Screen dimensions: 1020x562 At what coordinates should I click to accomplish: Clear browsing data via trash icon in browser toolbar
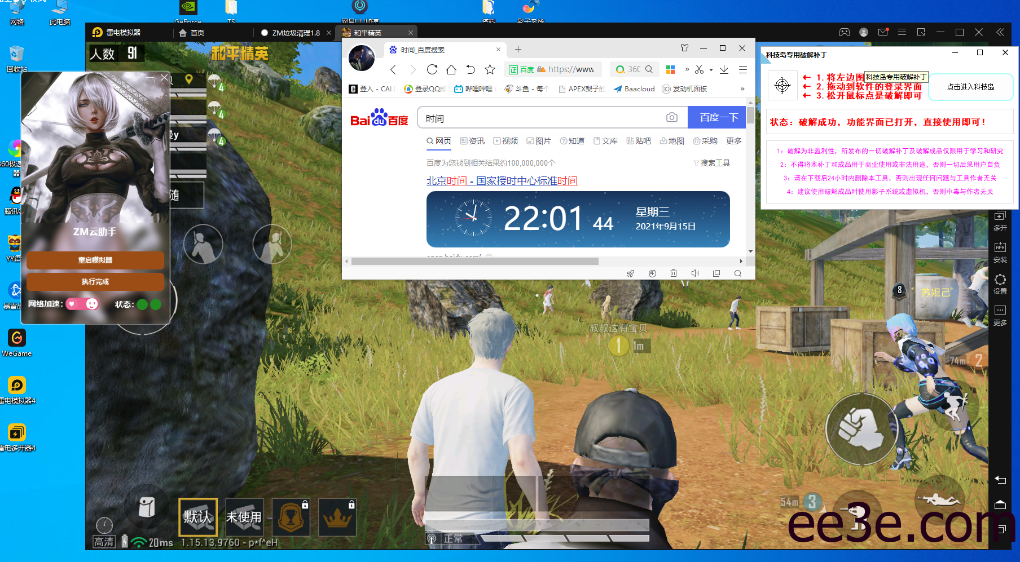pyautogui.click(x=673, y=273)
